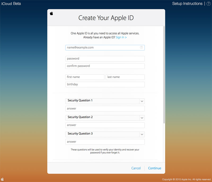This screenshot has height=182, width=212.
Task: Click answer field under Security Question 1
Action: [x=105, y=109]
